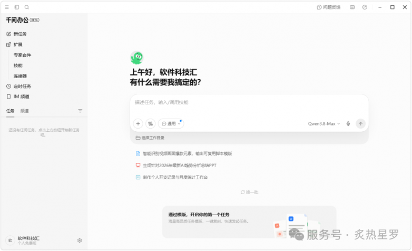
Task: Open the hamburger menu icon
Action: pyautogui.click(x=7, y=7)
